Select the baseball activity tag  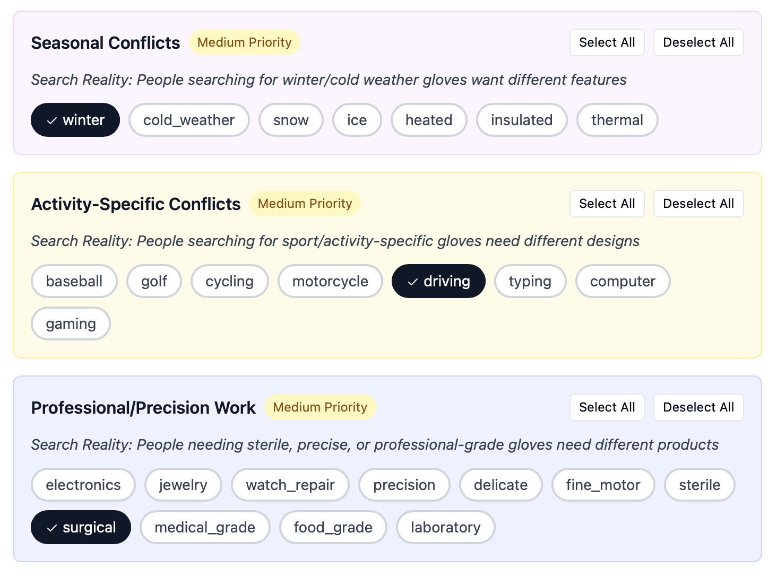pyautogui.click(x=74, y=281)
